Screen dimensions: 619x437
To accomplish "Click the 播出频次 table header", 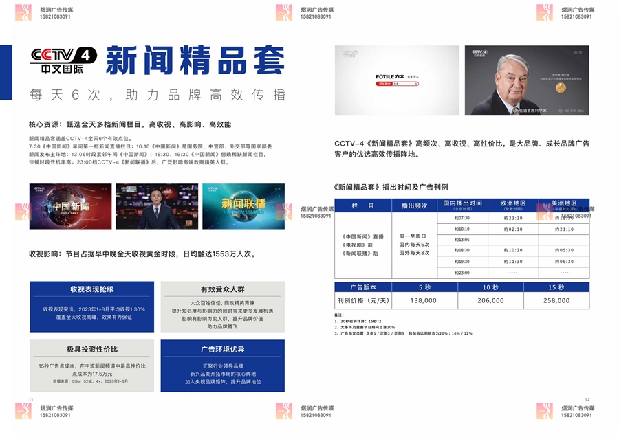I will [415, 205].
